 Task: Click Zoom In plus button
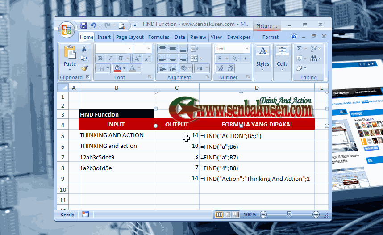click(x=316, y=215)
